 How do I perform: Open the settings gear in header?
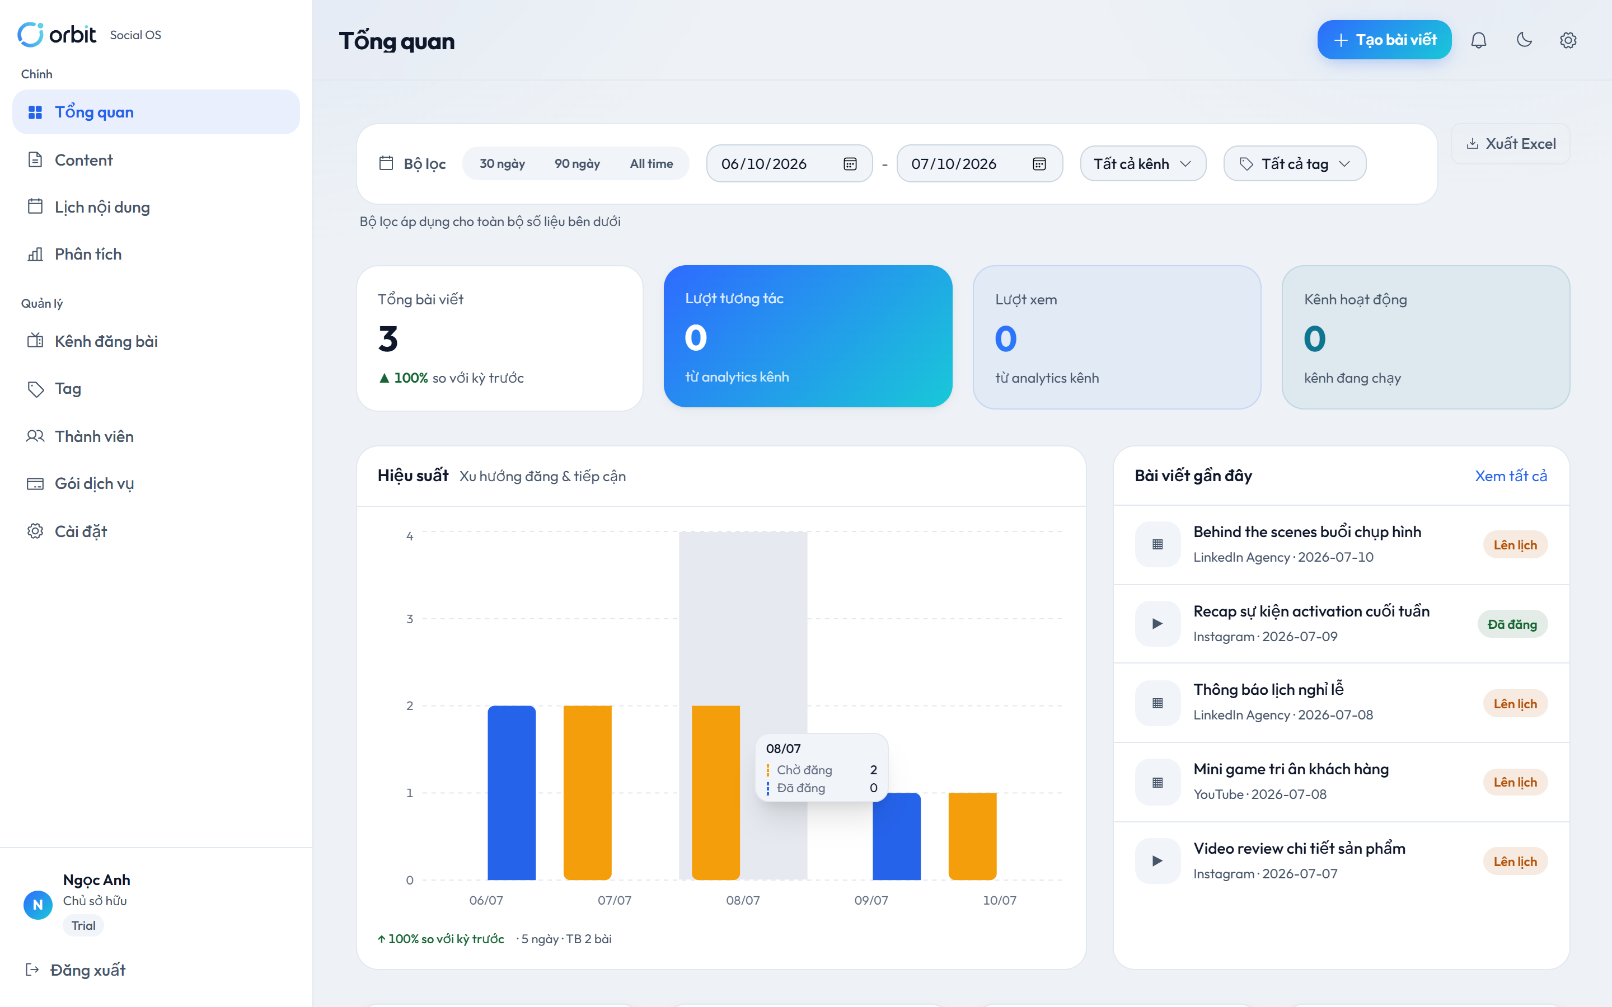[1568, 40]
